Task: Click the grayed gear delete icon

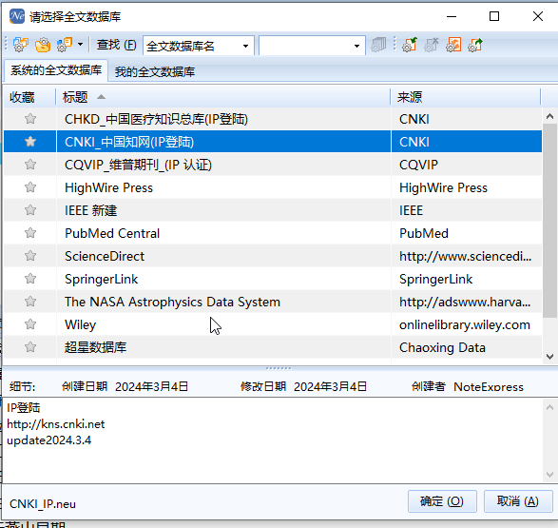Action: (x=432, y=45)
